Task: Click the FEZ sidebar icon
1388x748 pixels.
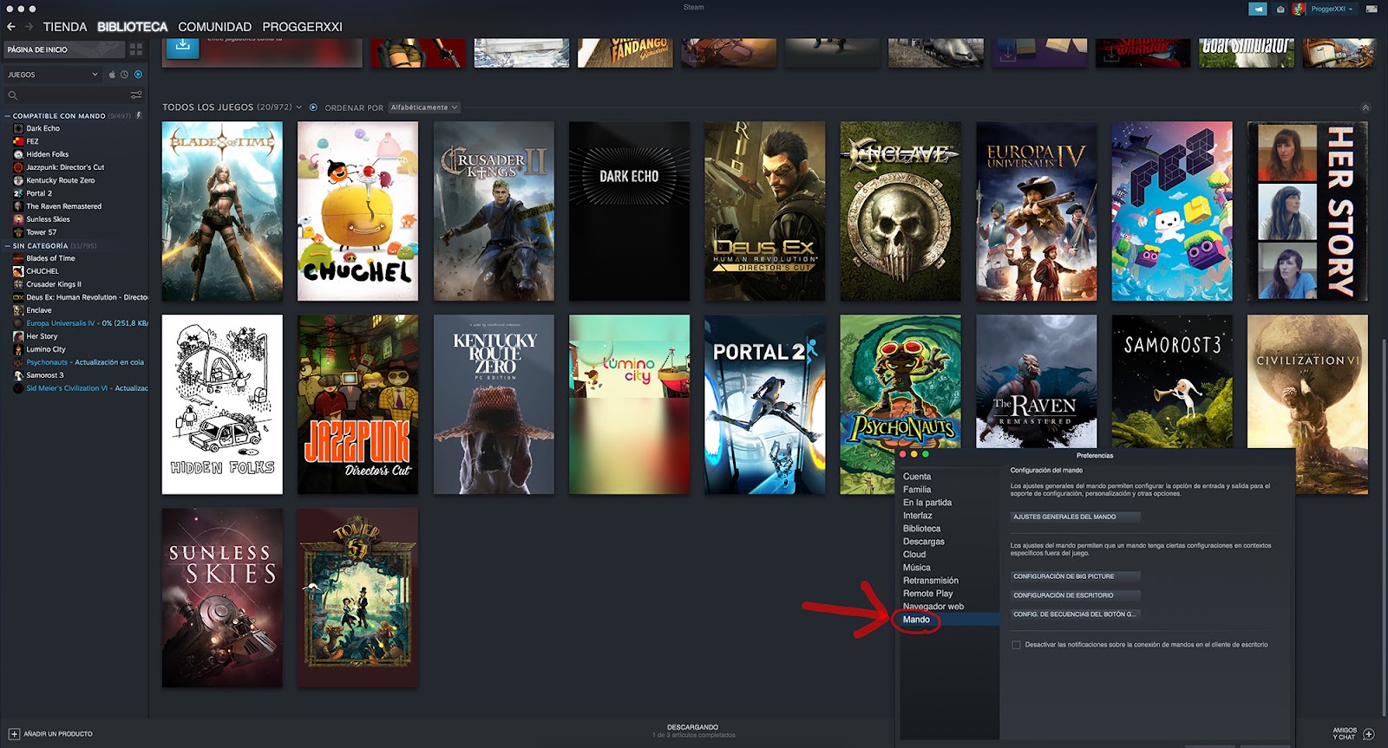Action: 18,141
